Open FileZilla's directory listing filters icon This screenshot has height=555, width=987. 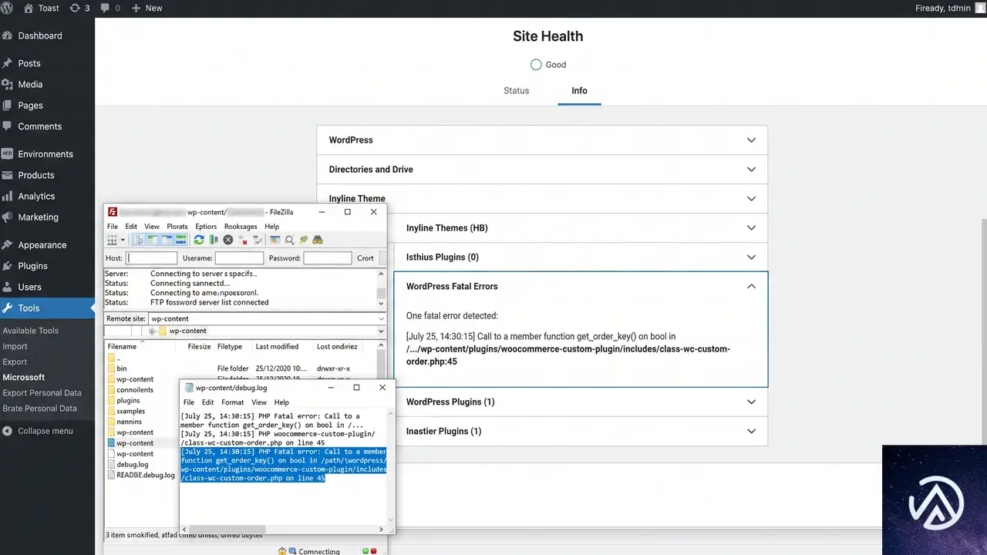pos(275,240)
